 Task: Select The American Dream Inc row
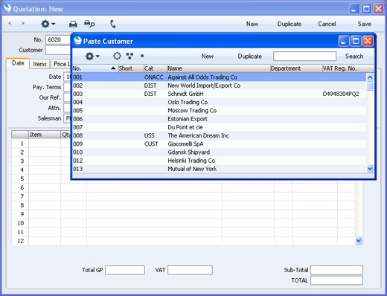coord(219,135)
